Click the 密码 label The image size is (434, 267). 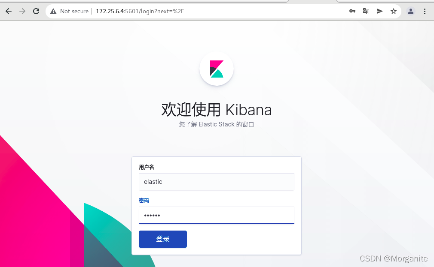click(144, 201)
